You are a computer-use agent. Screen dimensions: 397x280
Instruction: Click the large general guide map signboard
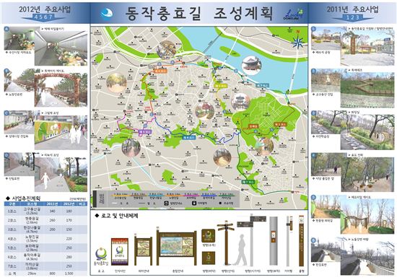[176, 246]
